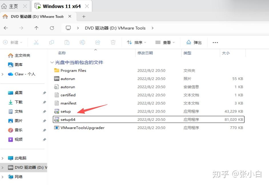Open the 查看 (View) dropdown
269x185 pixels.
(165, 42)
